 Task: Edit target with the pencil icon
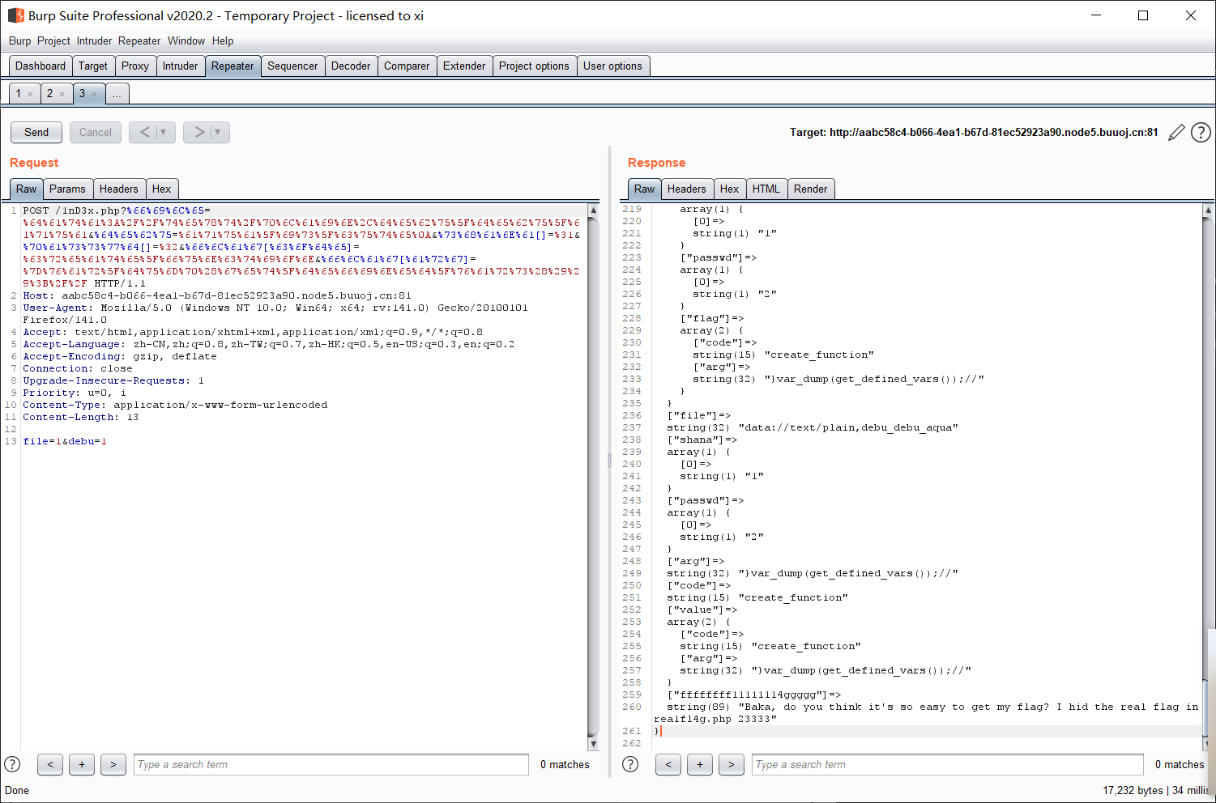[1176, 133]
